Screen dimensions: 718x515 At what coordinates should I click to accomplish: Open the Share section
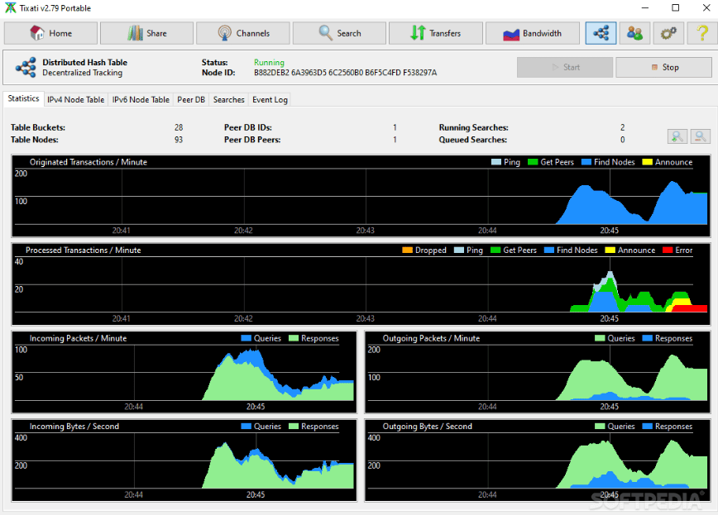[147, 33]
